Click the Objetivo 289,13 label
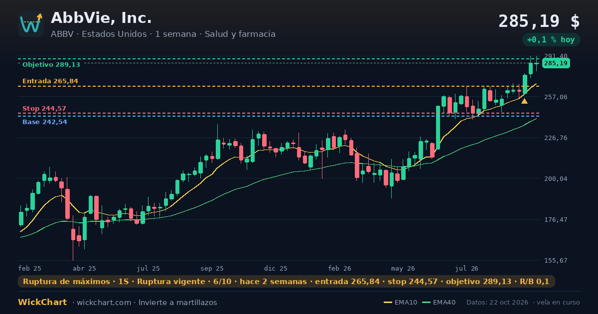This screenshot has height=314, width=598. point(51,65)
